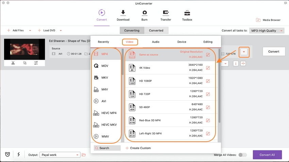Edit the Same as source preset

point(208,55)
